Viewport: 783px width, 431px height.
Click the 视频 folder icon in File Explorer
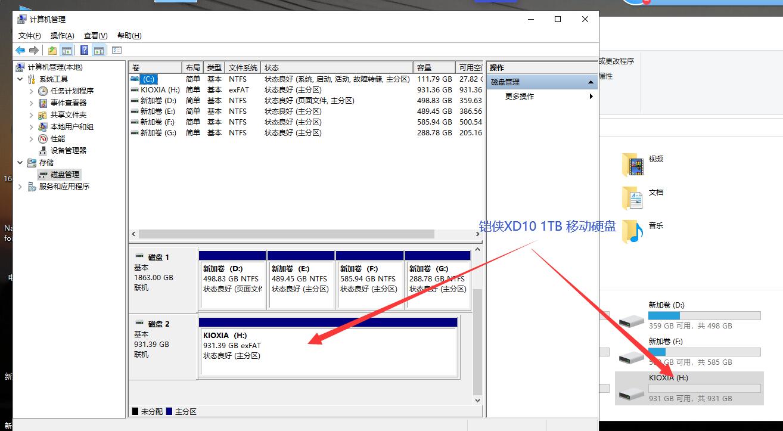(633, 165)
